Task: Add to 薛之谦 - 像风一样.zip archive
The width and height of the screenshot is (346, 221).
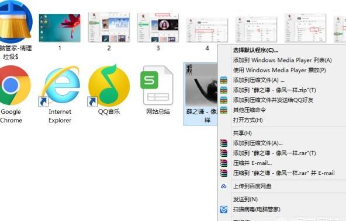Action: click(x=275, y=90)
